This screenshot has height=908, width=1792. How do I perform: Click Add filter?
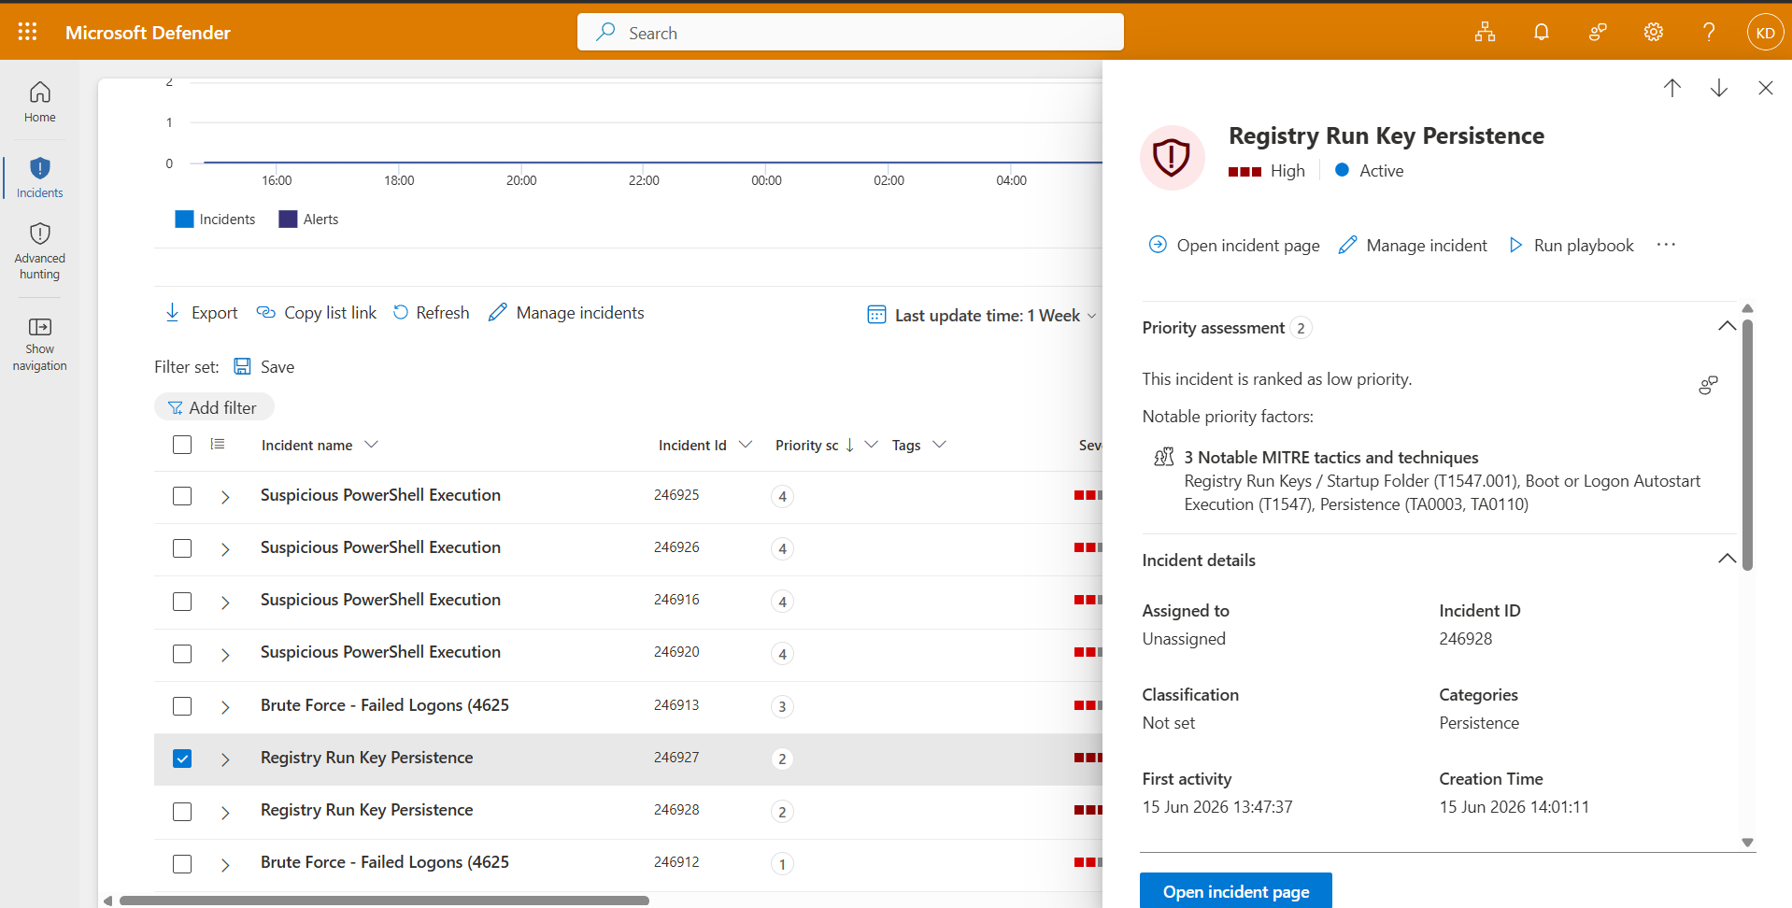[214, 407]
